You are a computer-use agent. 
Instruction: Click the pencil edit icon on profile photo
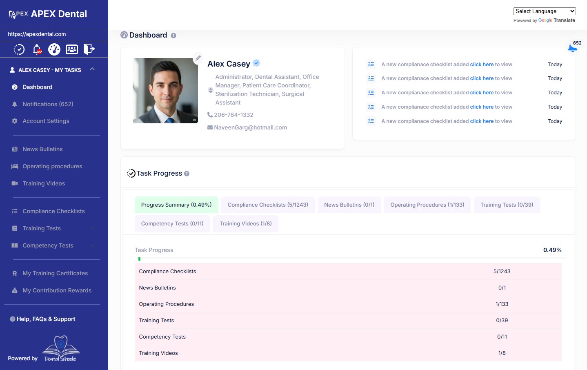198,58
